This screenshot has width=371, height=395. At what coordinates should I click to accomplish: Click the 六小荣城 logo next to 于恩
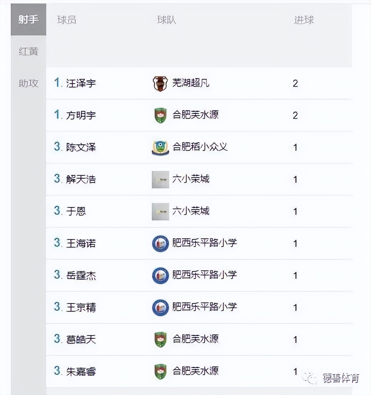[x=160, y=211]
